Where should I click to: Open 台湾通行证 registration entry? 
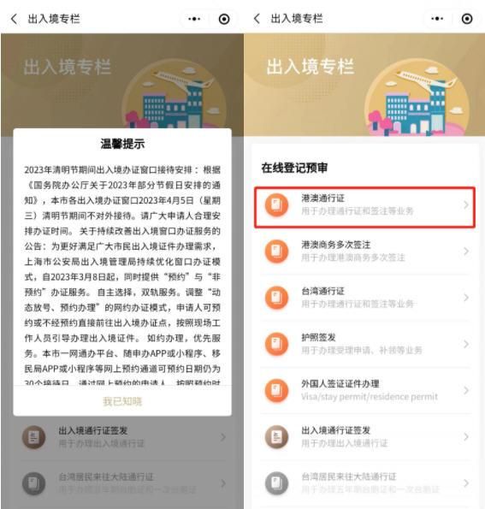tap(365, 298)
